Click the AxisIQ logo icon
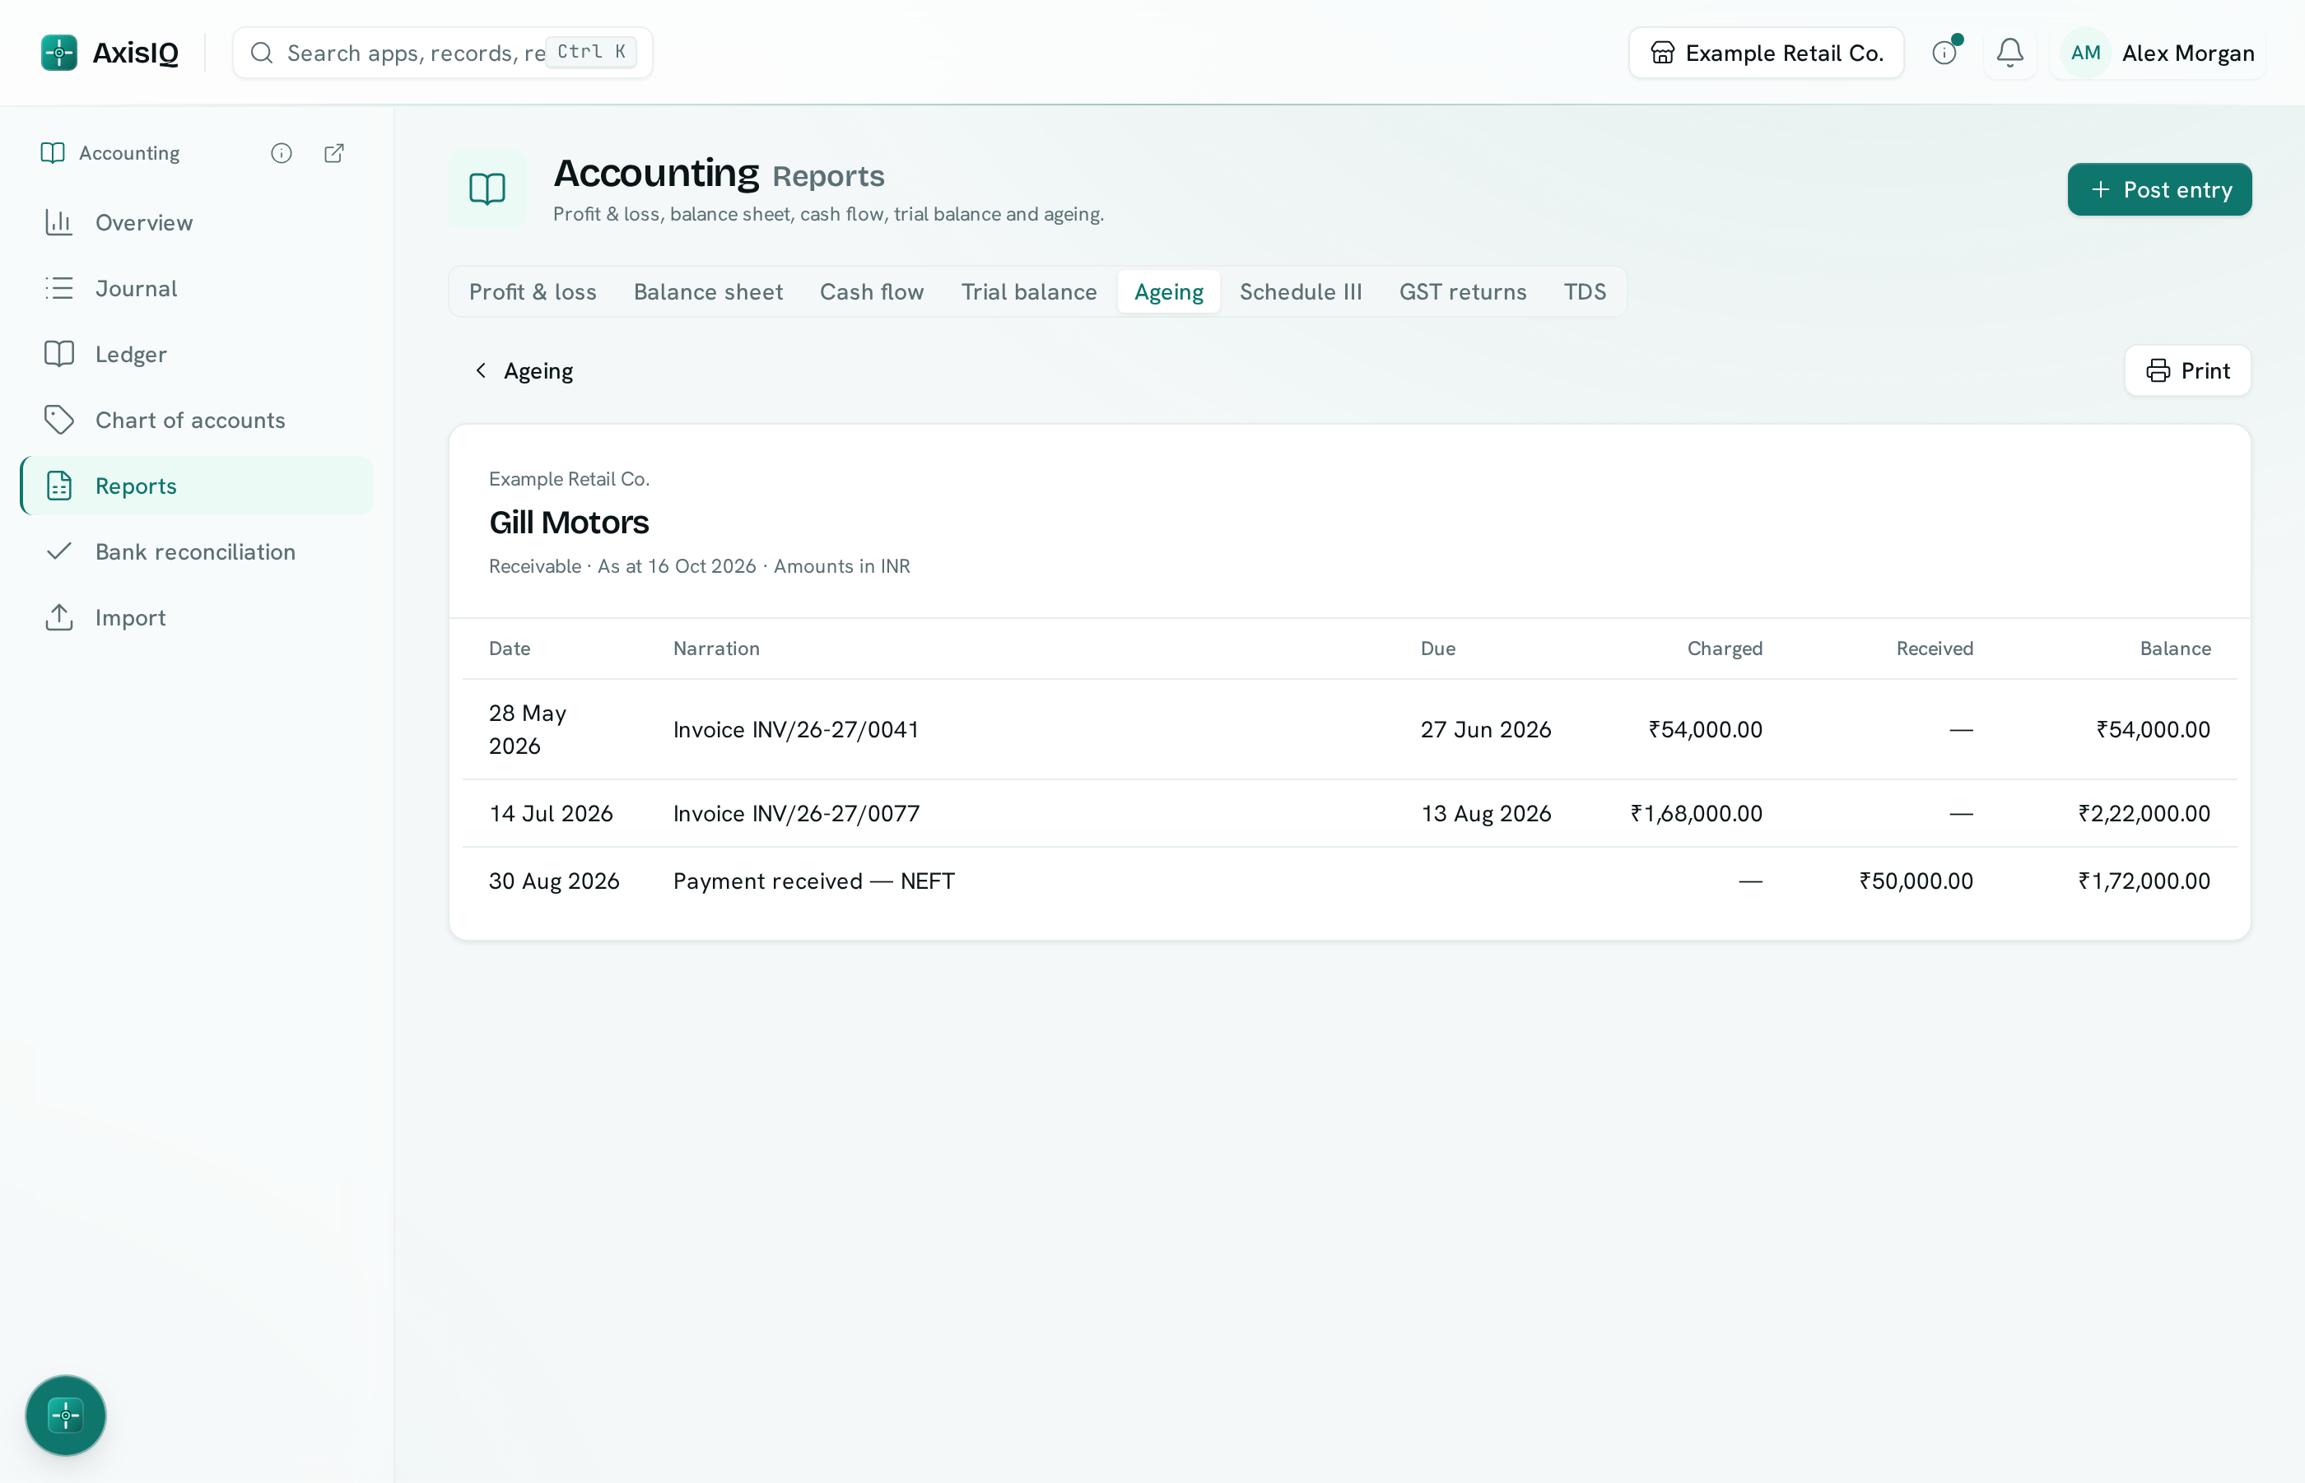This screenshot has width=2305, height=1483. 58,53
